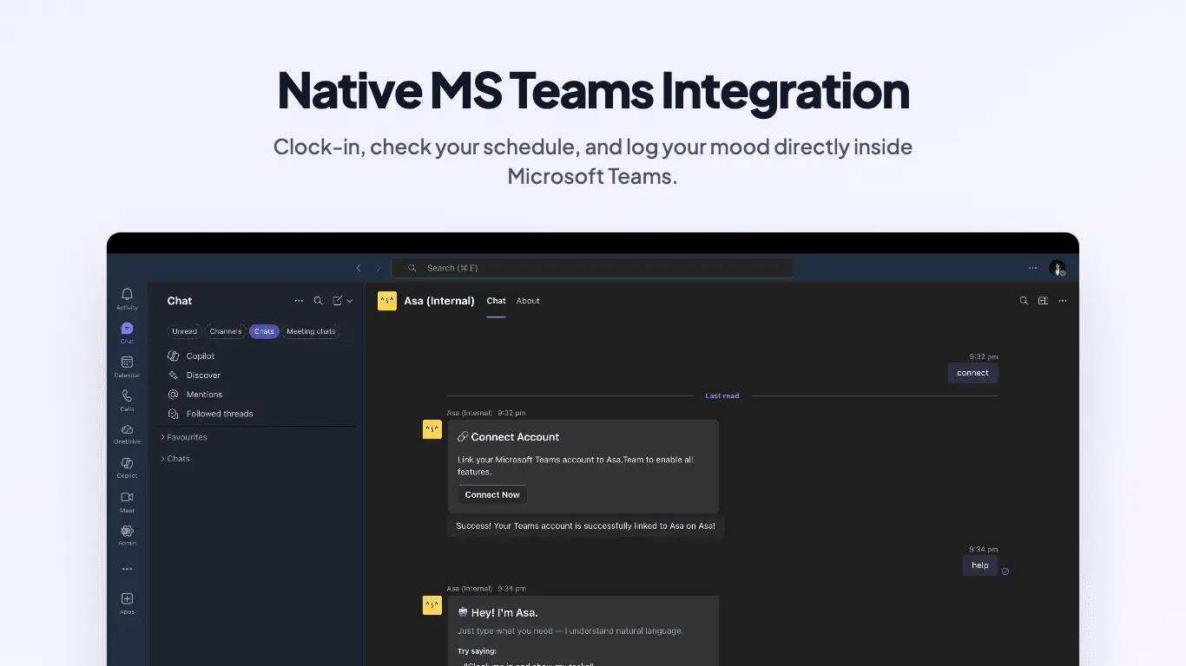Click the Teams search box
This screenshot has height=666, width=1186.
[x=591, y=268]
